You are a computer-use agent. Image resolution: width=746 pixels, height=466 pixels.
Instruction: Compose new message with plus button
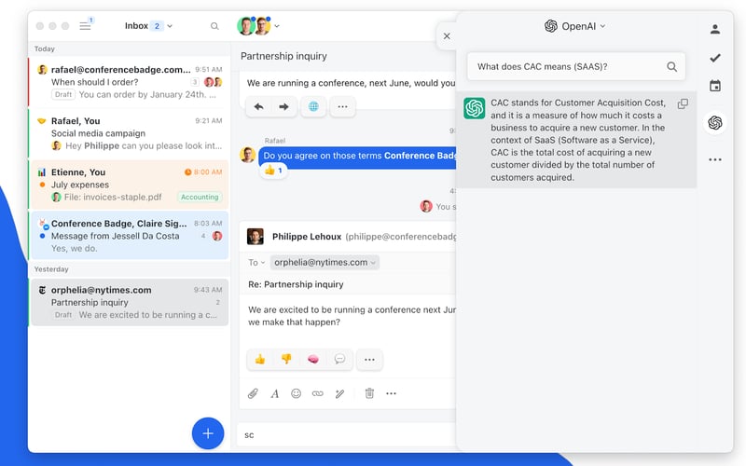tap(208, 433)
